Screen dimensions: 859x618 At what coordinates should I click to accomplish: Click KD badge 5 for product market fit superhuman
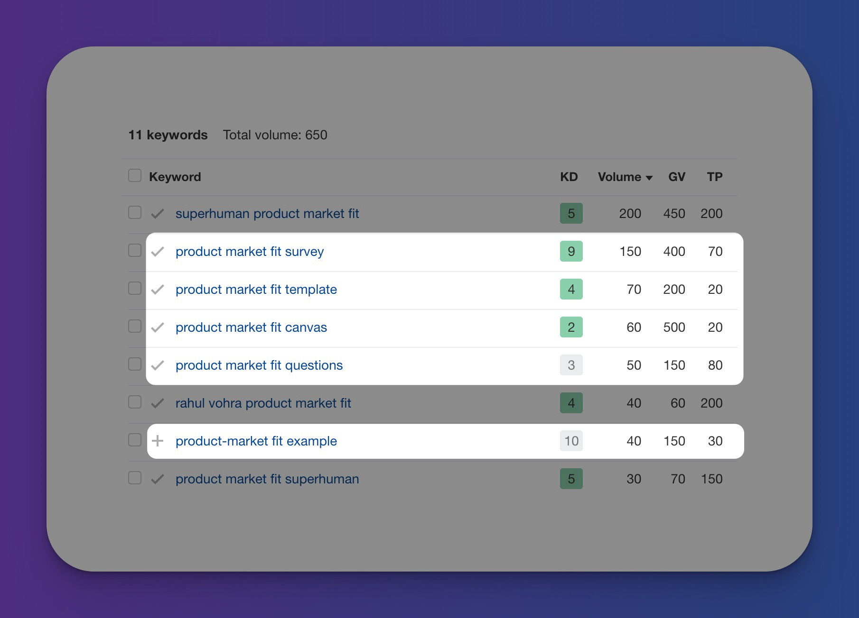pyautogui.click(x=571, y=479)
